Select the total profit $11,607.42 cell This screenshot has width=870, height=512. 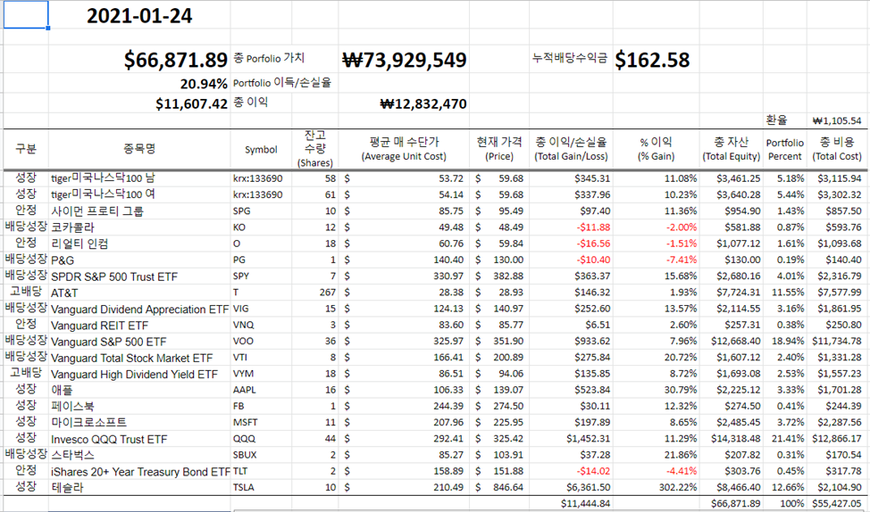click(139, 103)
